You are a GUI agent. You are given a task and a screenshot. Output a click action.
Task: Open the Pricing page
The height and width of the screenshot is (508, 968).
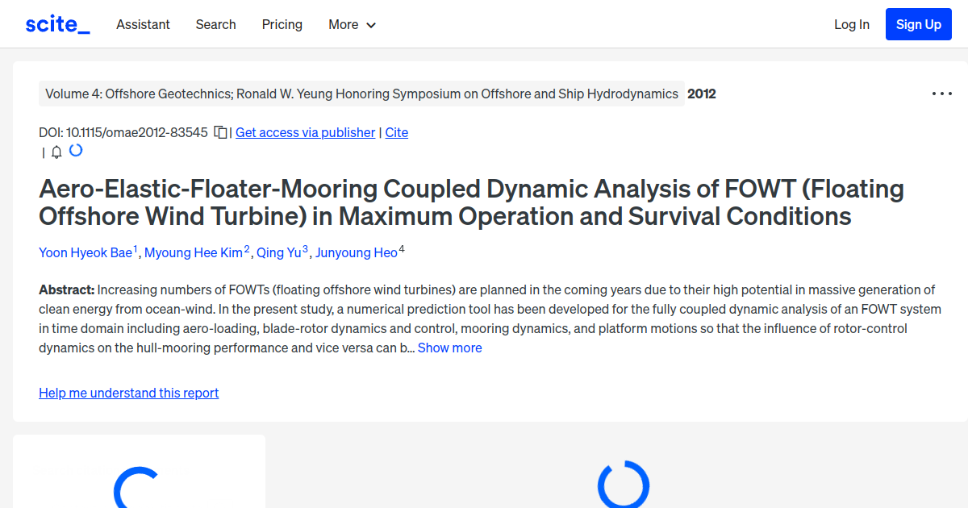click(282, 25)
